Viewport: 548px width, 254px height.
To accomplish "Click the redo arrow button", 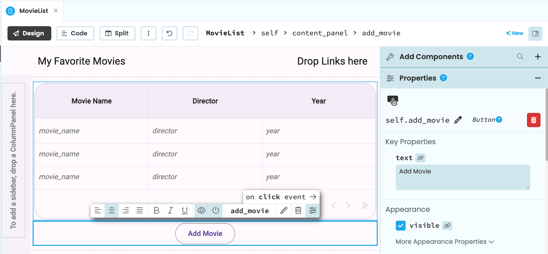I will 190,33.
